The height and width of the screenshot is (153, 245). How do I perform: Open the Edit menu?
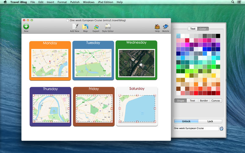pyautogui.click(x=41, y=2)
